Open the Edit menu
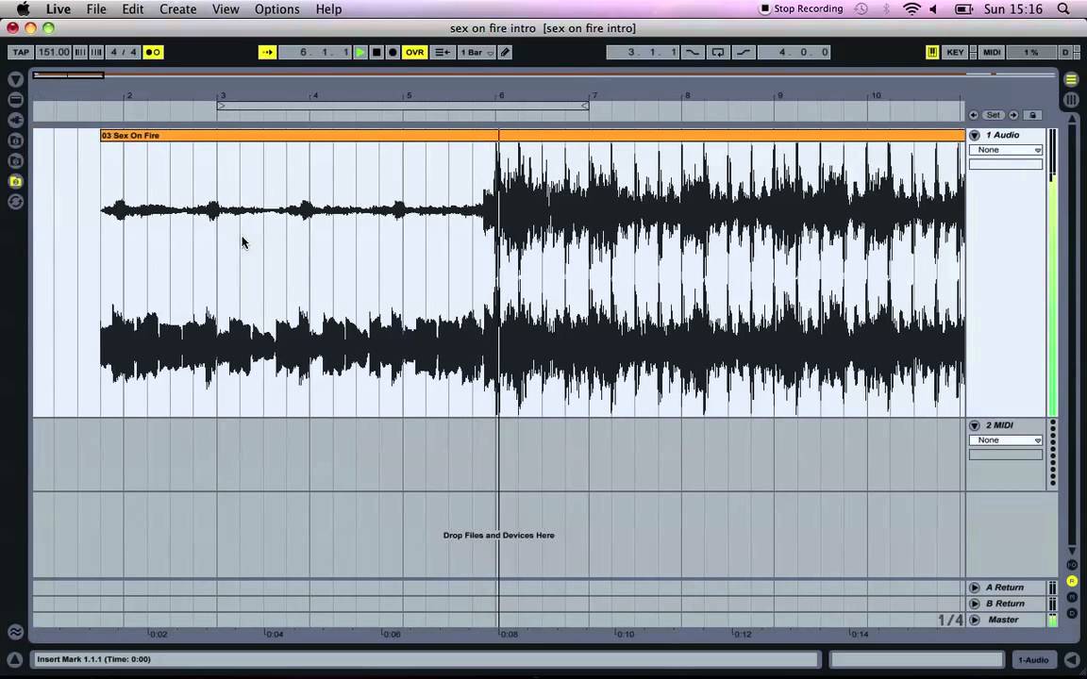 [132, 9]
